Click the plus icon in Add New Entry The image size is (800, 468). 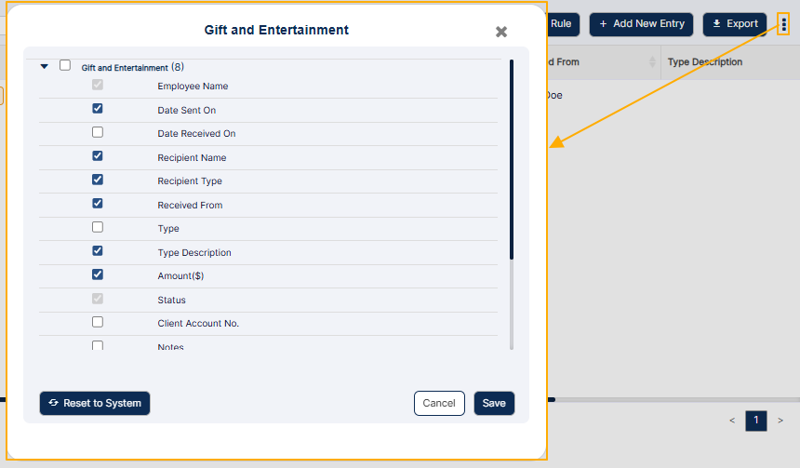tap(603, 24)
